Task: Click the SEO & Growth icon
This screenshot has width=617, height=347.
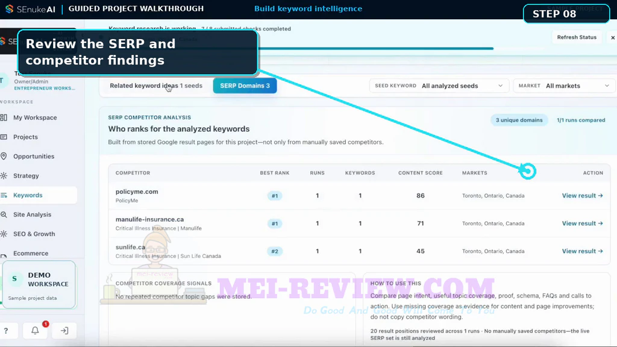Action: [4, 234]
